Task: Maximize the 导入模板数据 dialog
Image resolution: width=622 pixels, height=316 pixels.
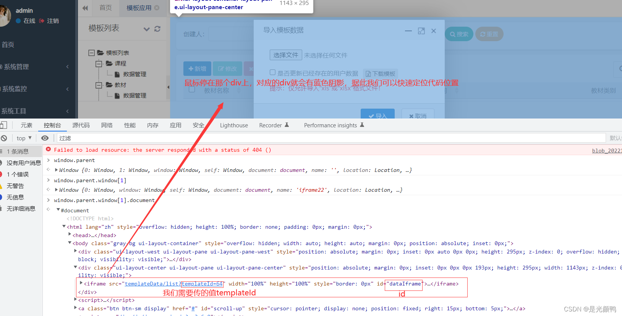Action: tap(421, 31)
